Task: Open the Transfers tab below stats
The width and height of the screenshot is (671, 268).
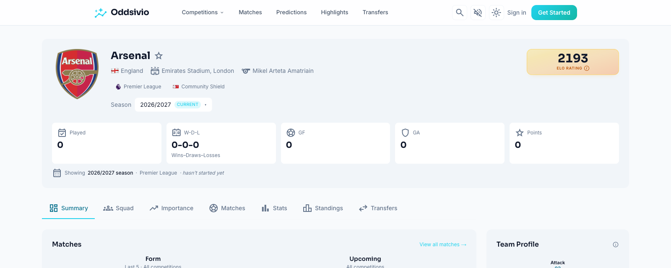Action: (378, 208)
